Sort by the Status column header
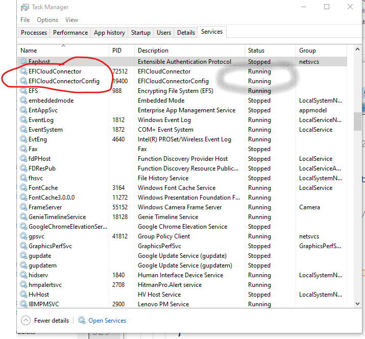 tap(270, 51)
